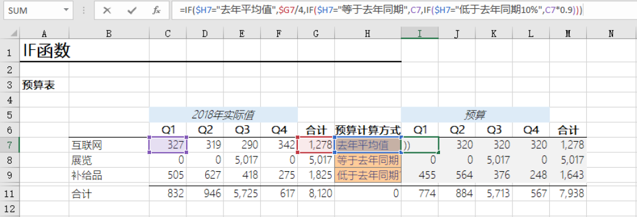The image size is (637, 217).
Task: Click cell M11 containing 7,938
Action: pos(568,193)
